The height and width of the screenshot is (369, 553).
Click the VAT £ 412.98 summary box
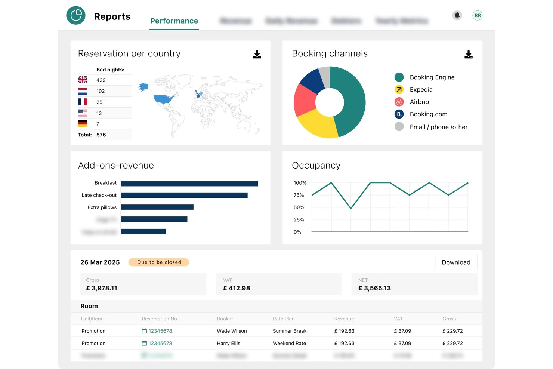[x=278, y=284]
